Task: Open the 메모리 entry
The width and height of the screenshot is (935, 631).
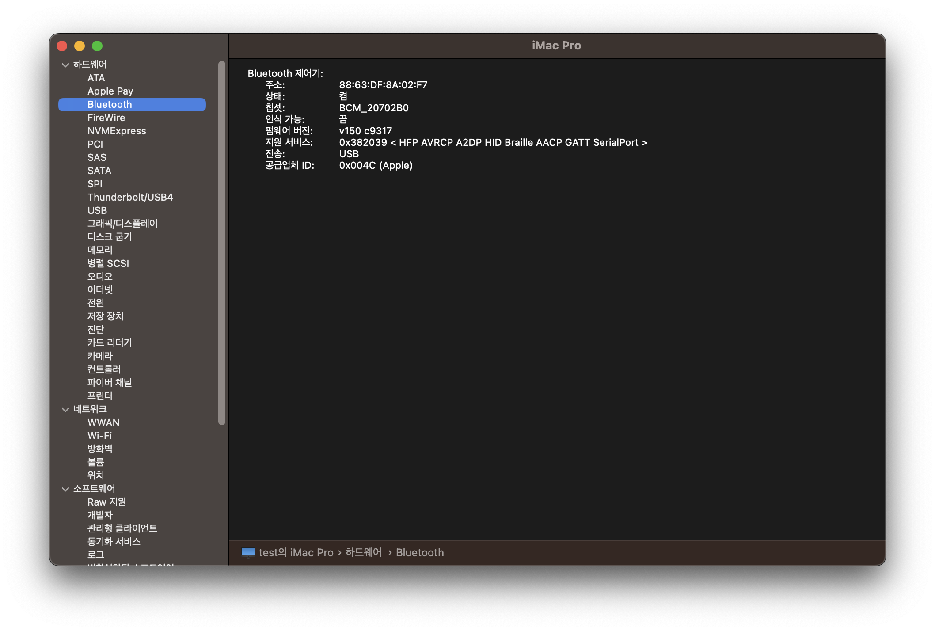Action: point(100,250)
